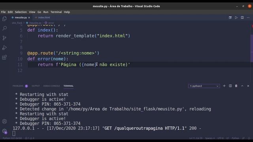Close Visual Studio Code with orange button
This screenshot has height=142, width=253.
click(x=249, y=6)
